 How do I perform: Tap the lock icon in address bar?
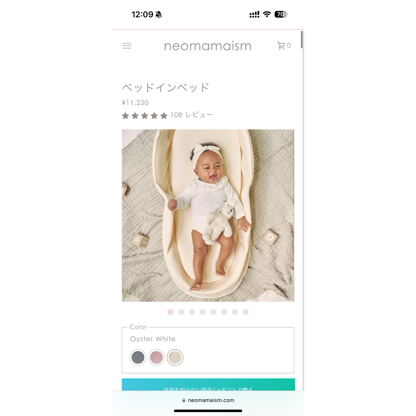pos(184,400)
